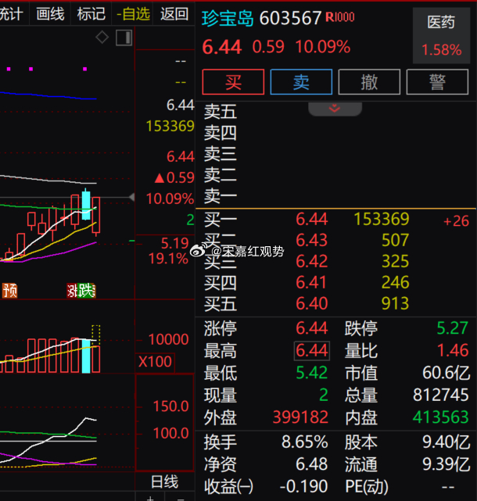Viewport: 477px width, 501px height.
Task: Toggle the -自选 watchlist item
Action: click(x=133, y=14)
